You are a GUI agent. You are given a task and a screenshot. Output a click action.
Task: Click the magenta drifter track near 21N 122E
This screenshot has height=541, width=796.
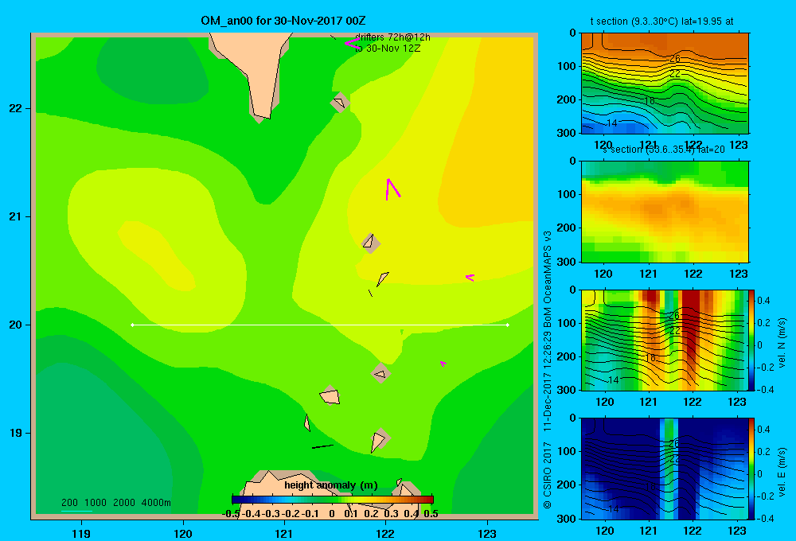click(x=392, y=189)
